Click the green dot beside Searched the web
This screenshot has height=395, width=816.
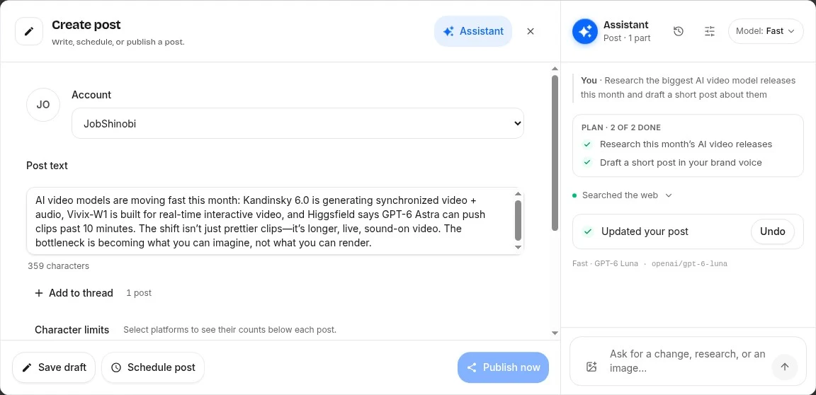coord(574,195)
